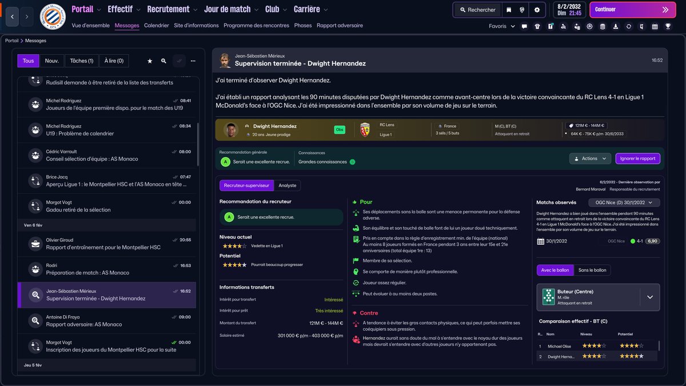Image resolution: width=686 pixels, height=386 pixels.
Task: Open the calendar grid shortcut icon
Action: pos(655,26)
